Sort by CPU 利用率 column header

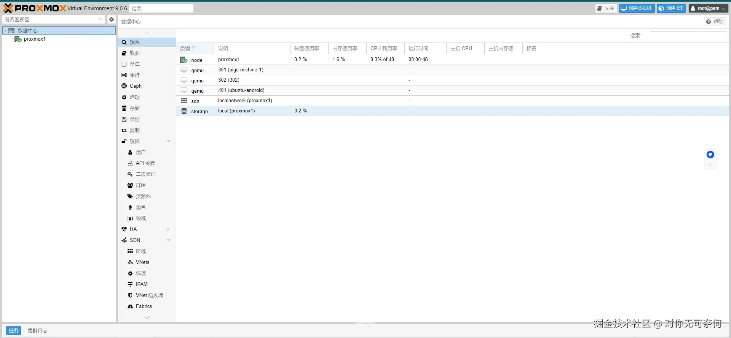385,49
